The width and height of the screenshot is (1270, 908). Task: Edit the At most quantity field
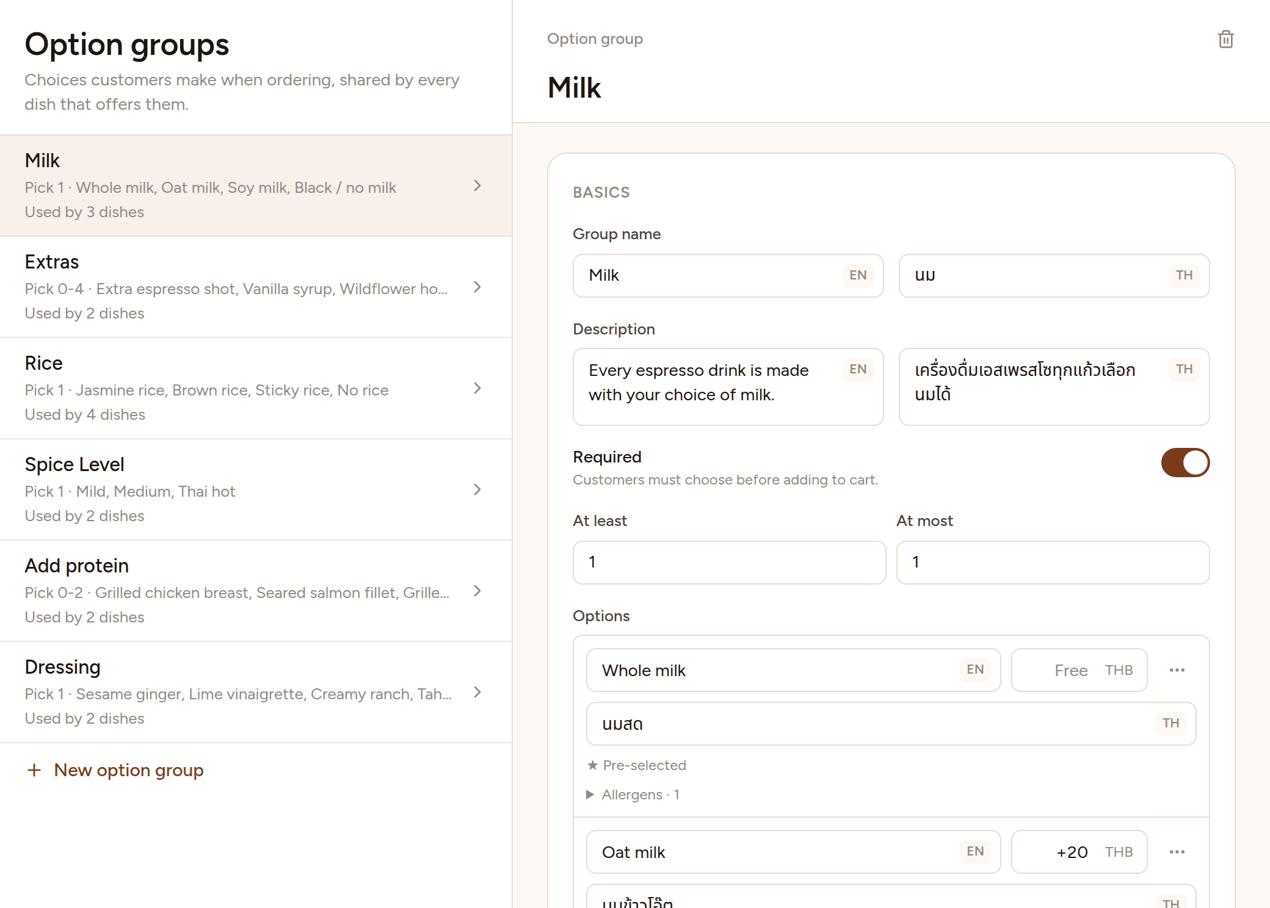[1053, 563]
